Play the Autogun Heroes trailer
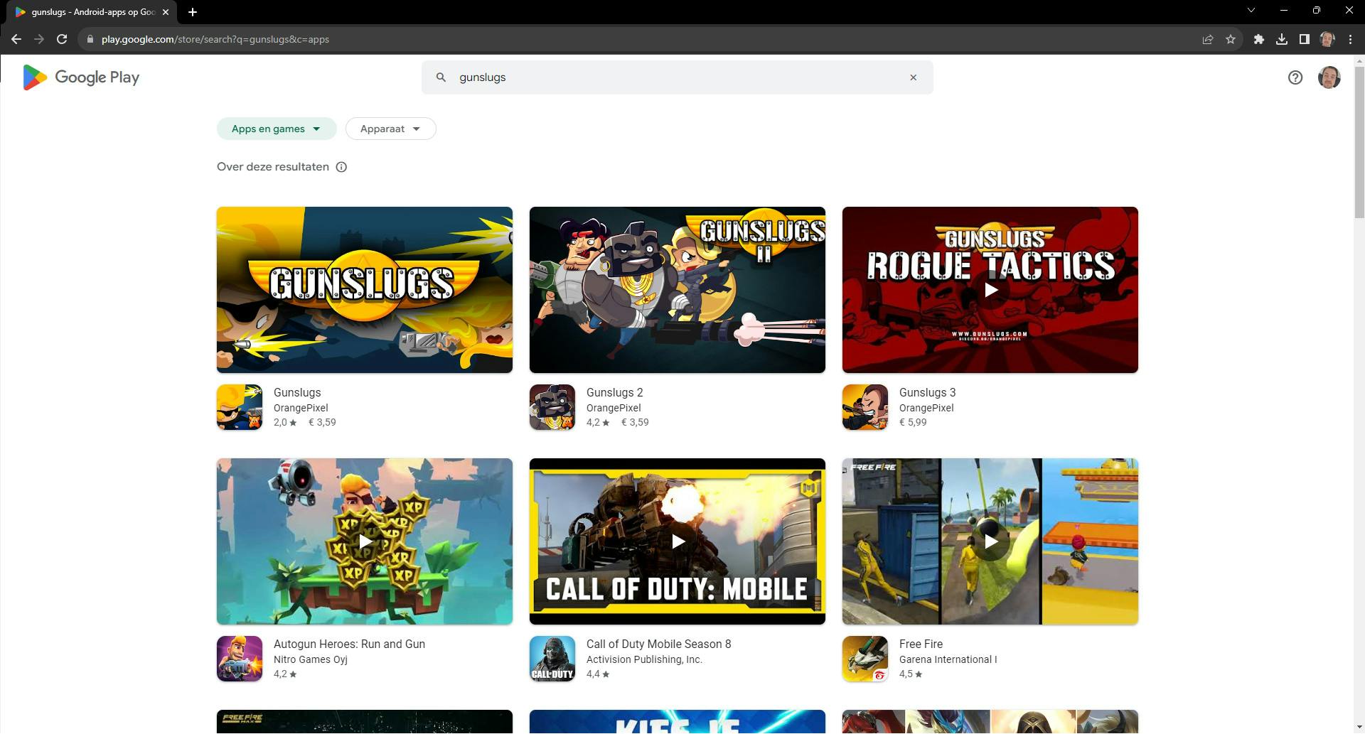The image size is (1365, 734). pyautogui.click(x=365, y=541)
